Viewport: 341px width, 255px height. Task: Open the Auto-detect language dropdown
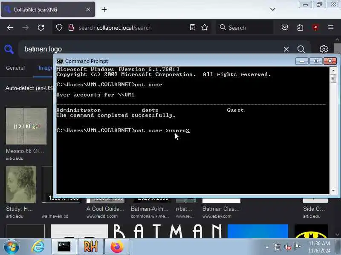click(29, 88)
